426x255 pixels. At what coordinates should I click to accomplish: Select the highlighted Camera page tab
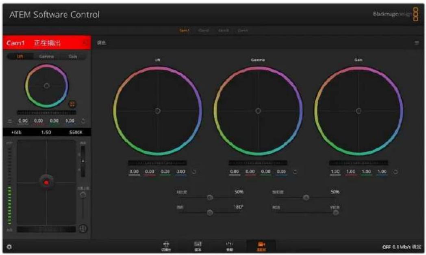261,246
